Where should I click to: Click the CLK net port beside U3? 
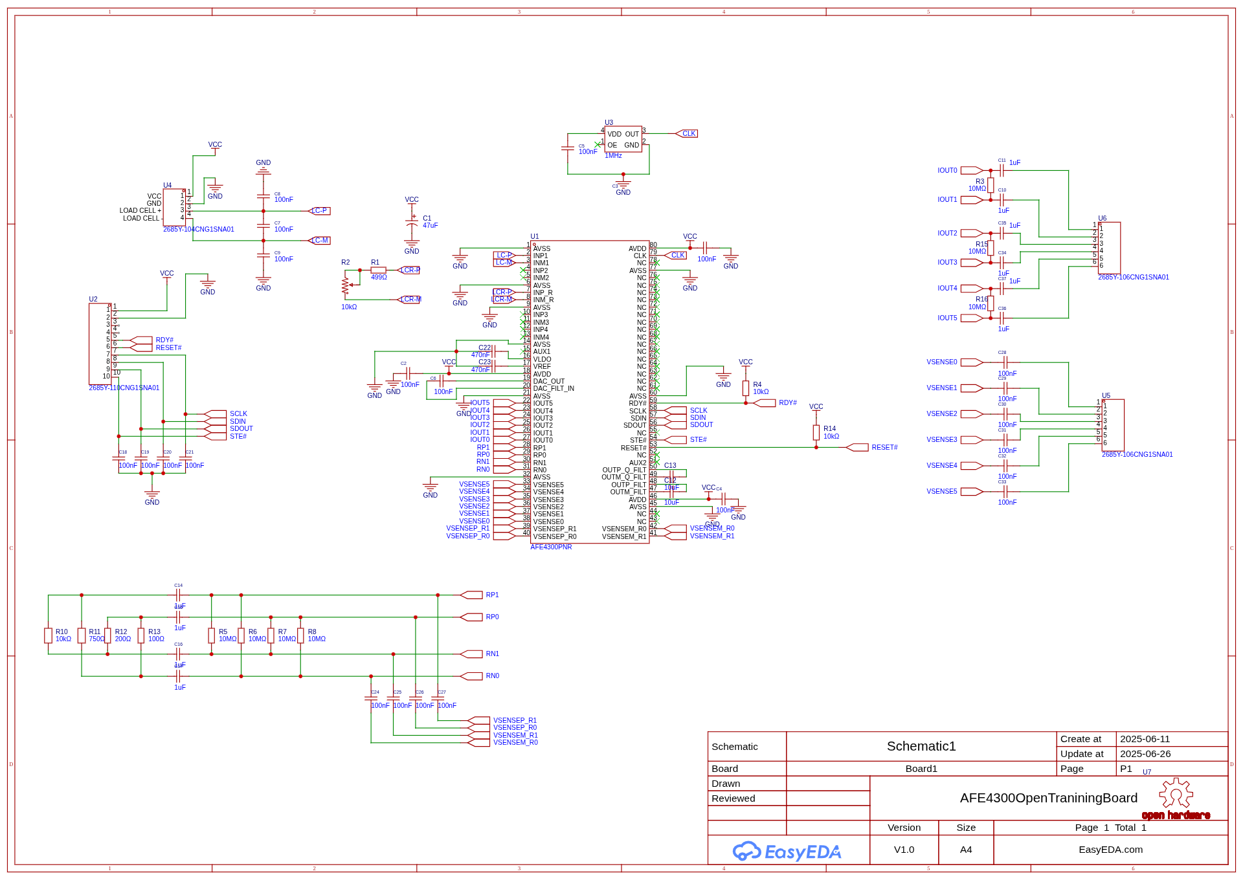pyautogui.click(x=686, y=134)
